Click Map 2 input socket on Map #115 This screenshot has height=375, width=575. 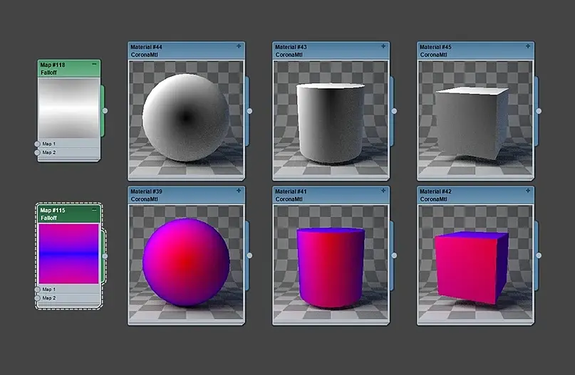coord(37,297)
